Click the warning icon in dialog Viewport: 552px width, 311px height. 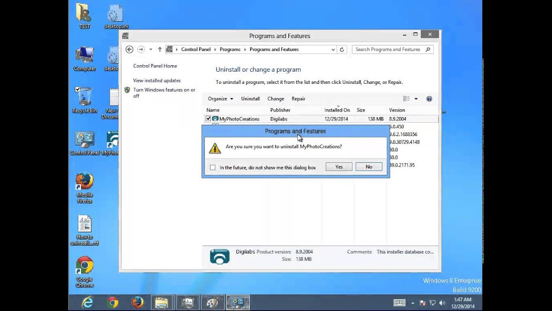click(215, 148)
